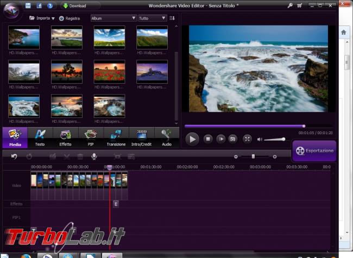Click the timeline playhead marker
353x258 pixels.
coord(109,167)
